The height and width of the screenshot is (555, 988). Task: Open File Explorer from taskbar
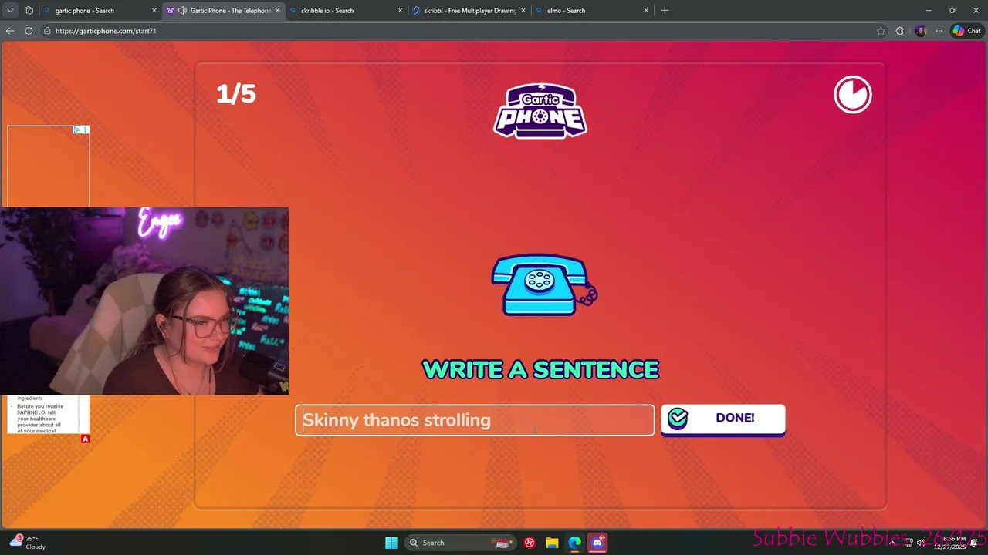pyautogui.click(x=552, y=543)
